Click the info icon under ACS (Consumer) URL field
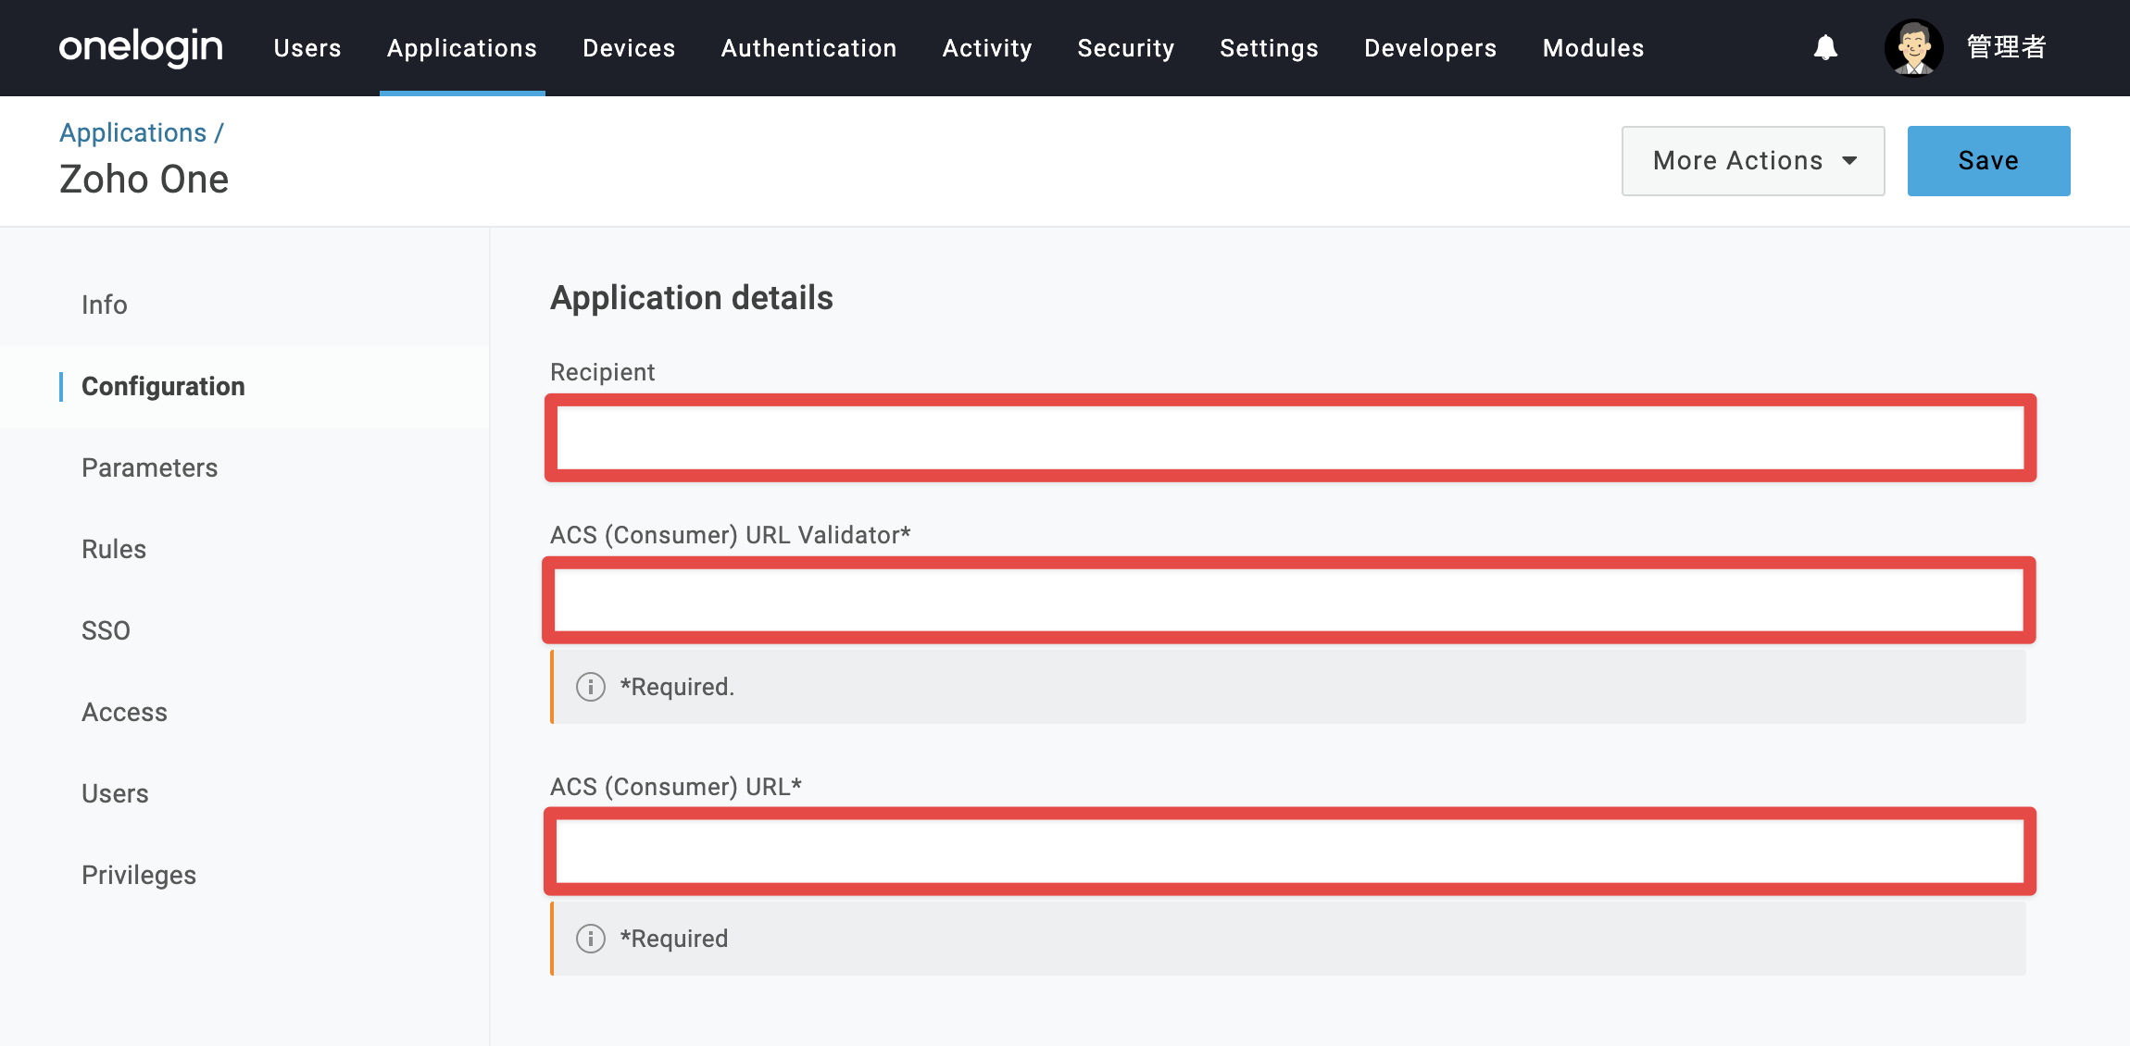2130x1046 pixels. coord(591,939)
